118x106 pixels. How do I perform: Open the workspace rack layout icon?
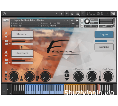(x=78, y=14)
